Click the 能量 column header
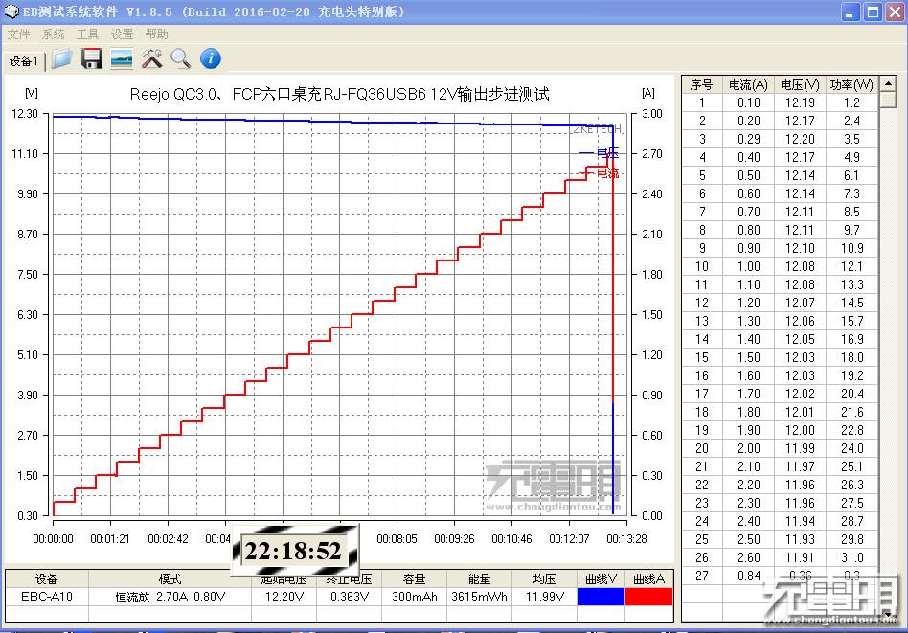 point(480,578)
